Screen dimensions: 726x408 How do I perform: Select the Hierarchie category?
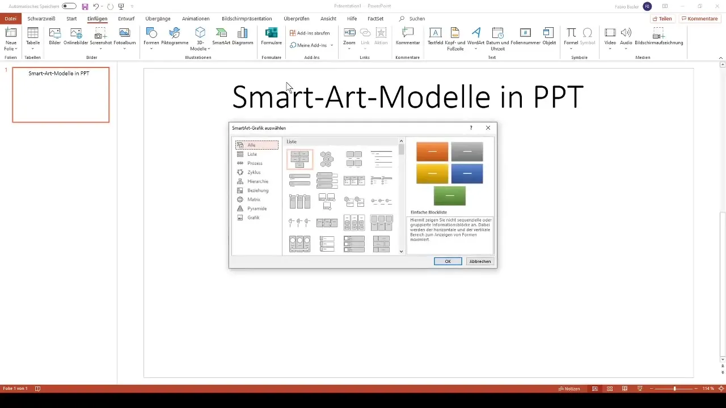click(257, 181)
